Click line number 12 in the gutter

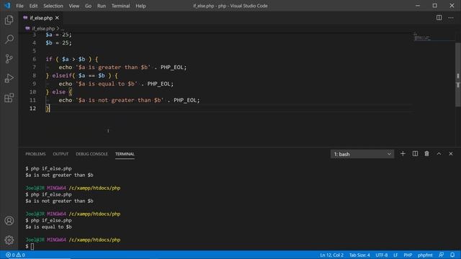click(x=32, y=109)
